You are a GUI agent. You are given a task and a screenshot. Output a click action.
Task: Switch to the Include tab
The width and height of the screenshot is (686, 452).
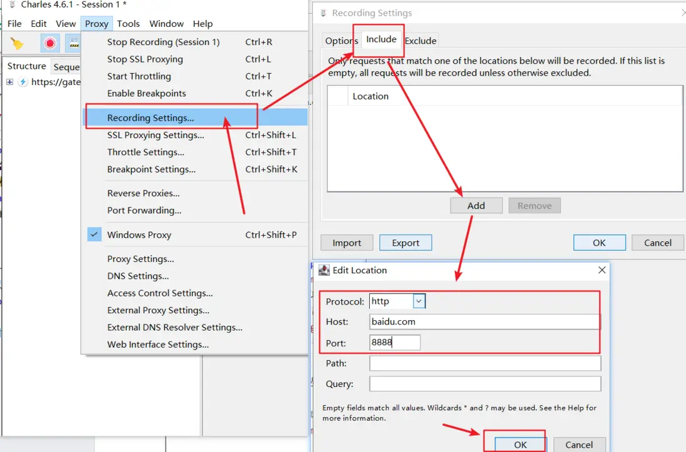coord(381,39)
